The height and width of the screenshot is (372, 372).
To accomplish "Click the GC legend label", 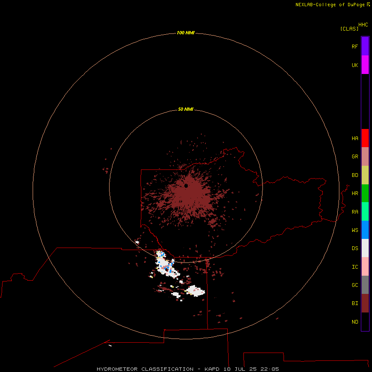I will (355, 285).
